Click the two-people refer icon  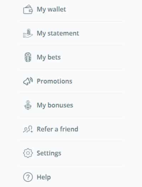(x=28, y=129)
